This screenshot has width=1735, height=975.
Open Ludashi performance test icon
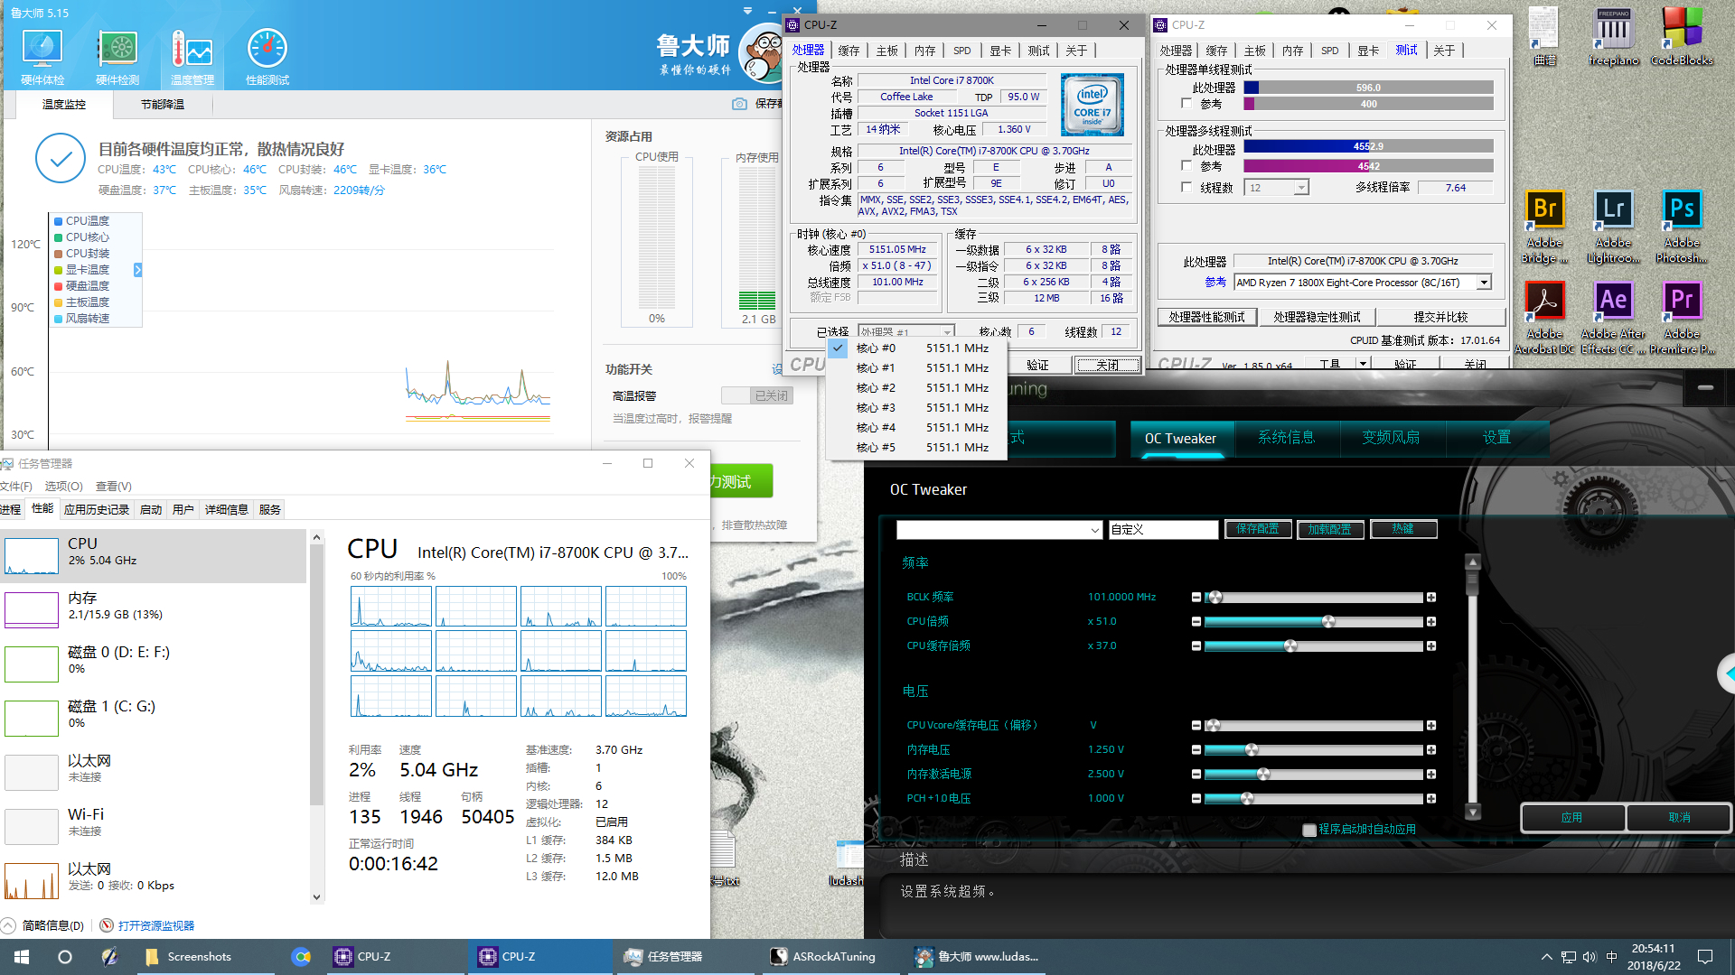point(267,56)
